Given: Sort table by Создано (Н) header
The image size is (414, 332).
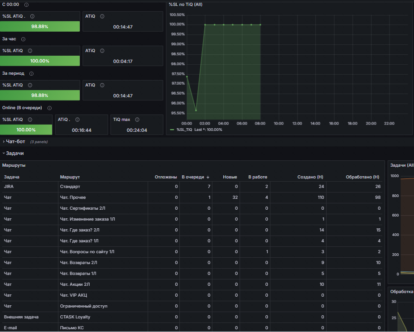Looking at the screenshot, I should click(x=310, y=177).
